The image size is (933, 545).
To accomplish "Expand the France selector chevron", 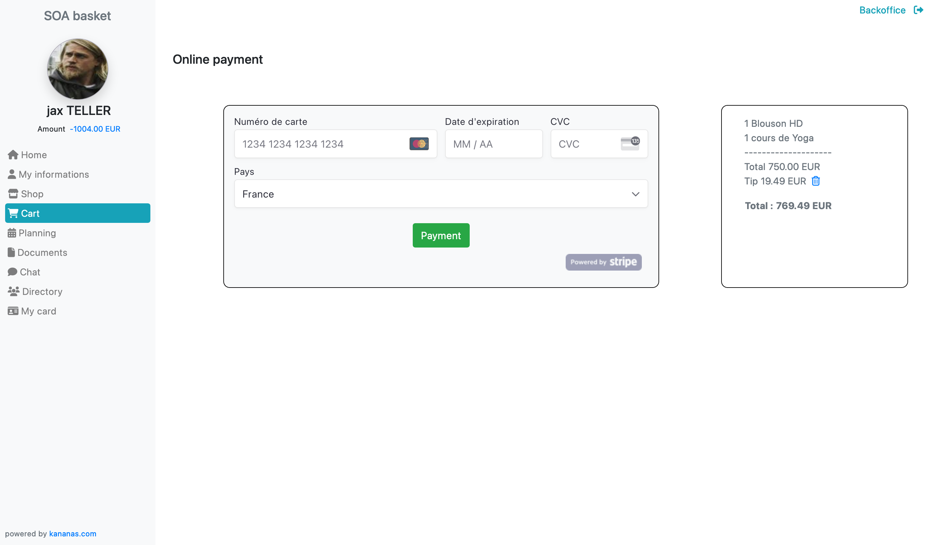I will point(635,194).
